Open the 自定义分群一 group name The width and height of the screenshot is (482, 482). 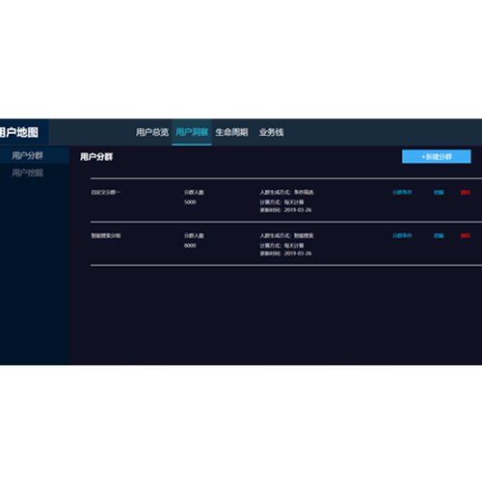pos(106,192)
